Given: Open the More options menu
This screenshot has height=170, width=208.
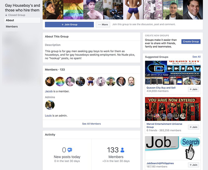Looking at the screenshot, I should (x=103, y=25).
